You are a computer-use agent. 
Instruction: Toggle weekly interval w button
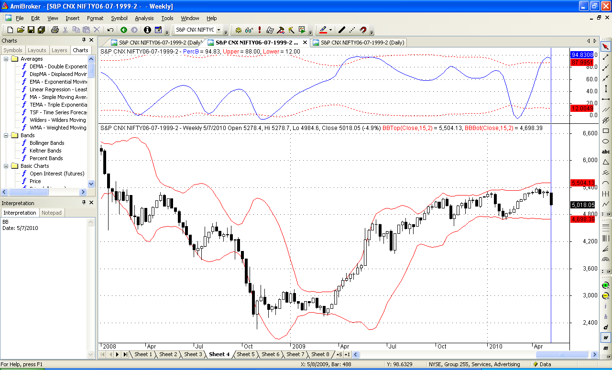click(606, 338)
